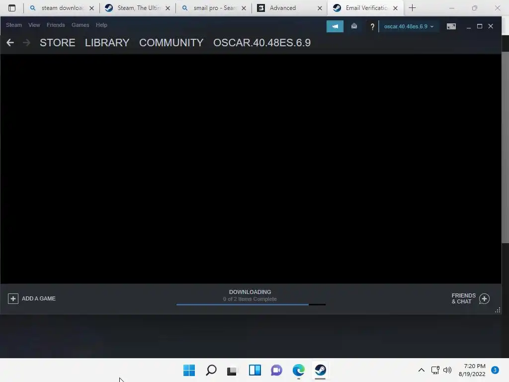The image size is (509, 382).
Task: Open the Steam menu
Action: [x=13, y=25]
